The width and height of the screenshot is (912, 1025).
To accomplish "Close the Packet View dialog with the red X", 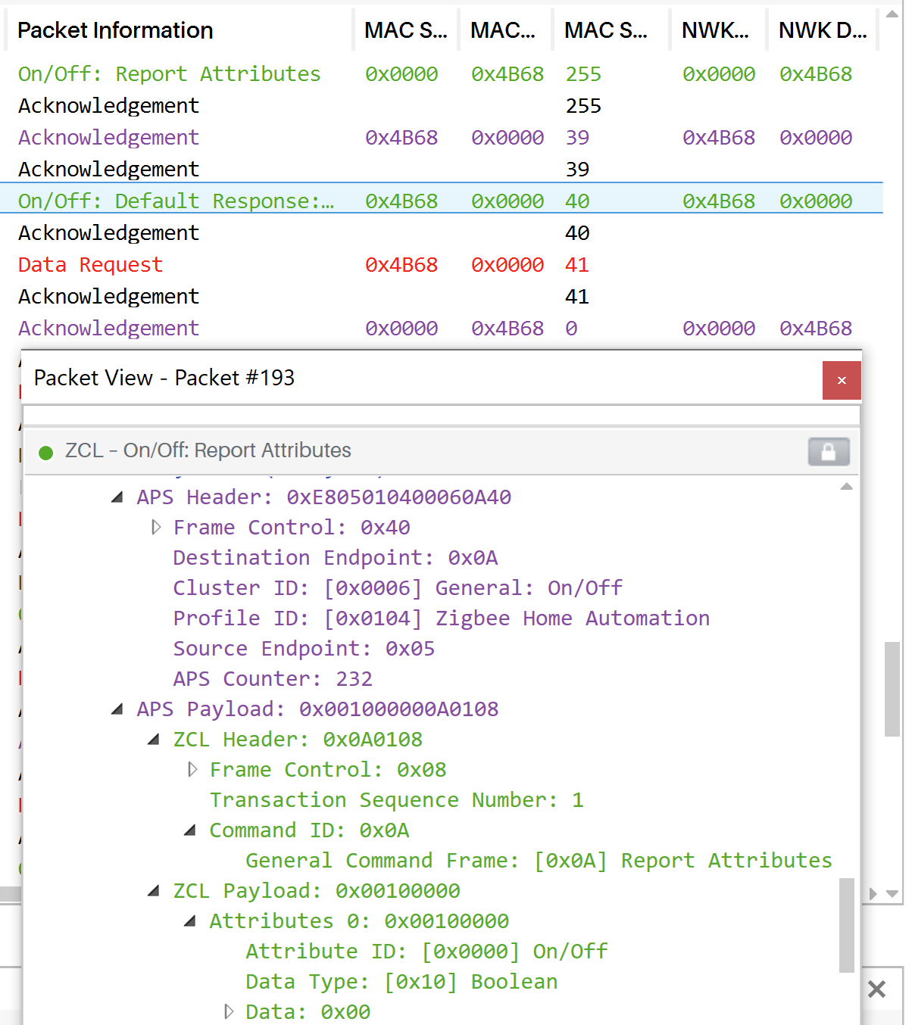I will pyautogui.click(x=842, y=381).
